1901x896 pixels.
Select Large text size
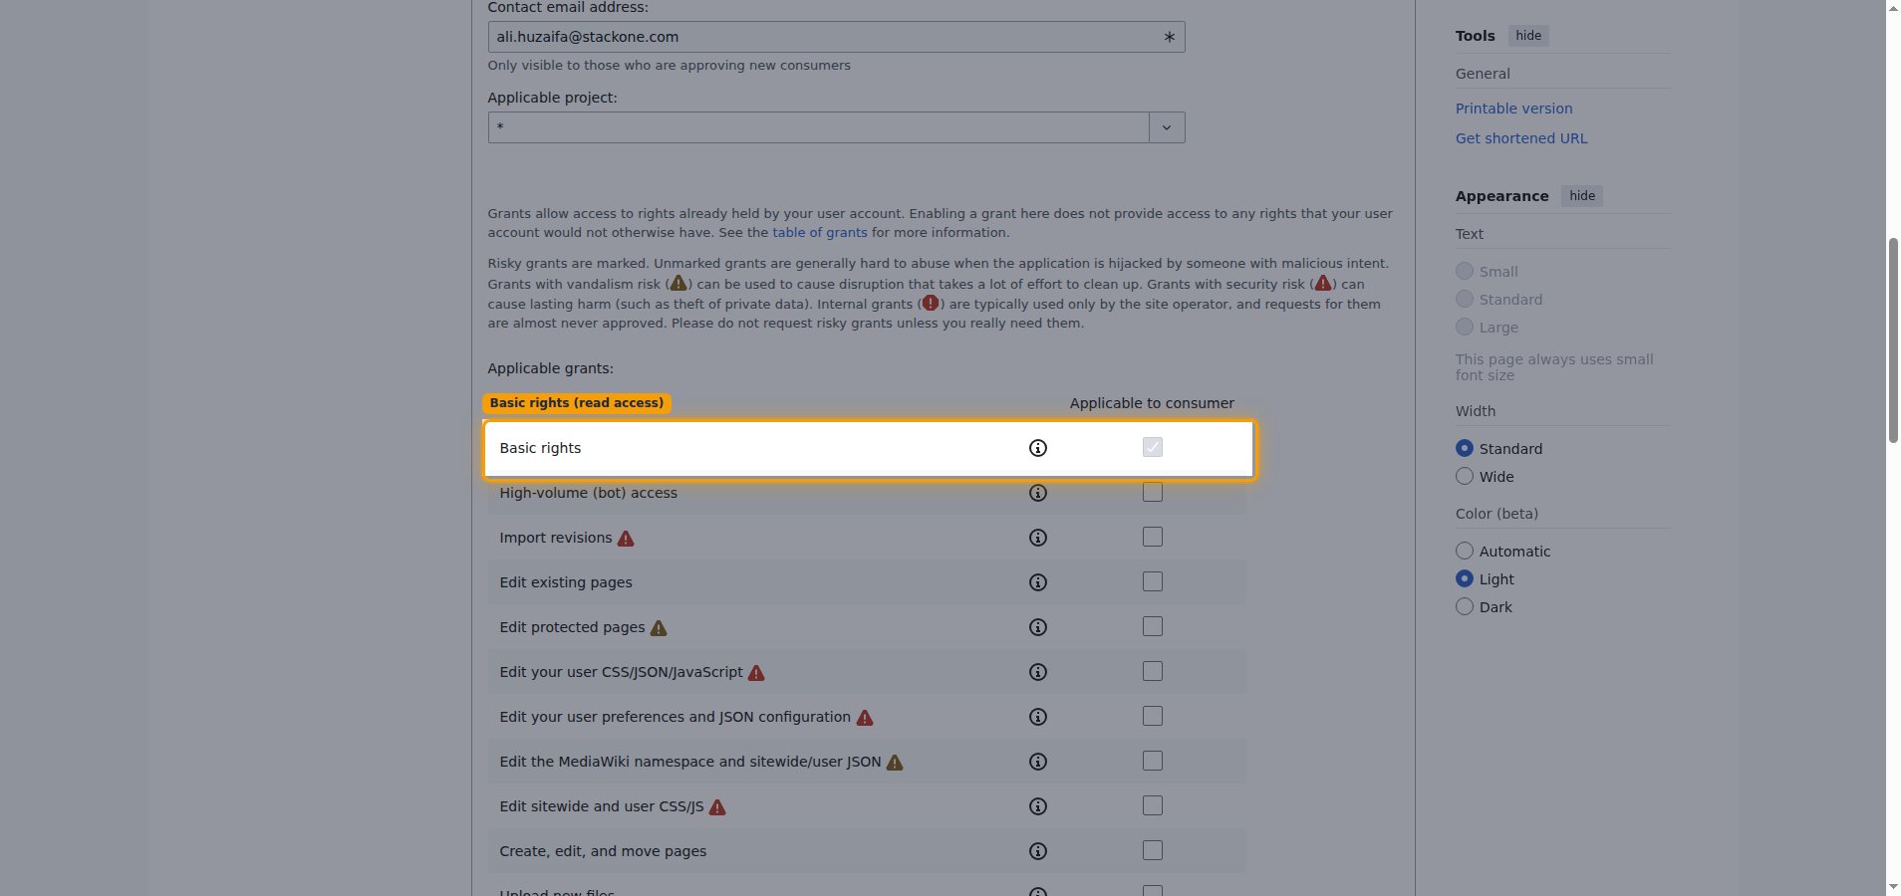click(x=1465, y=327)
